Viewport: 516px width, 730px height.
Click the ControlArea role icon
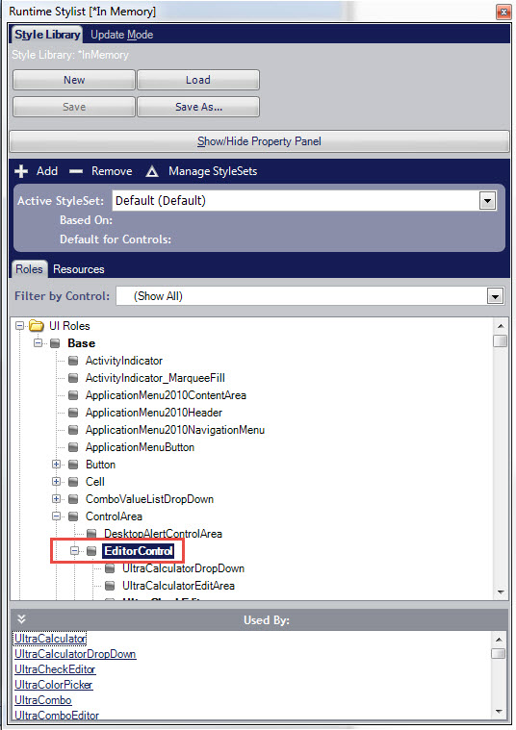pos(73,516)
